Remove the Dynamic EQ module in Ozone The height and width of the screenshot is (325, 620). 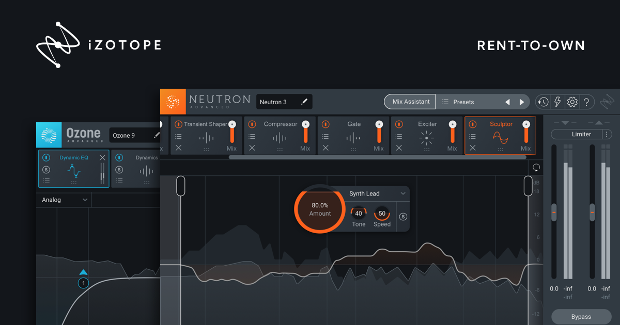[x=102, y=157]
